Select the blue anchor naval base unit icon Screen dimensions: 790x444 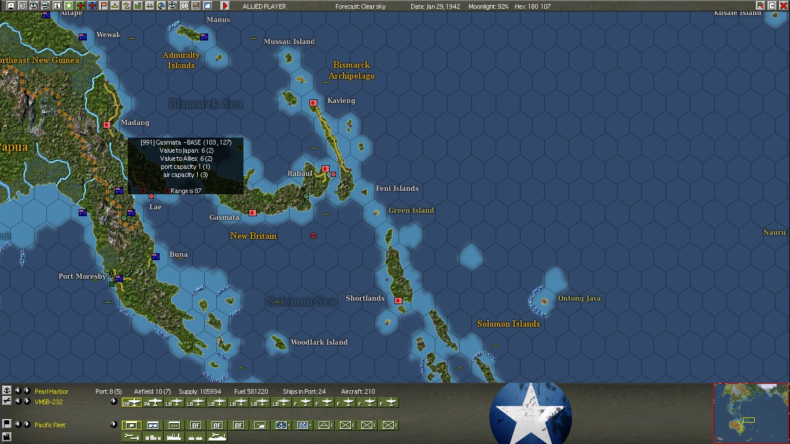(282, 425)
